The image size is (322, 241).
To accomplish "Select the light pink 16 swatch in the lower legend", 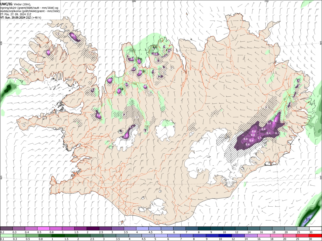I will point(264,235).
